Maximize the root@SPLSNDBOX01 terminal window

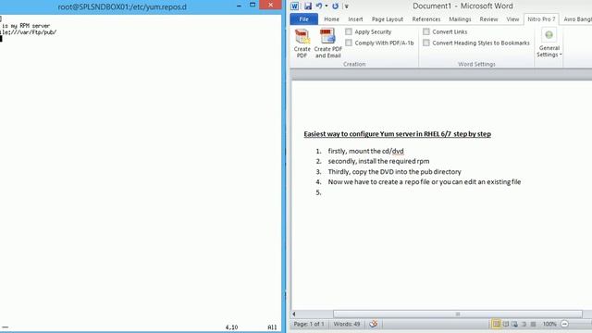click(253, 5)
